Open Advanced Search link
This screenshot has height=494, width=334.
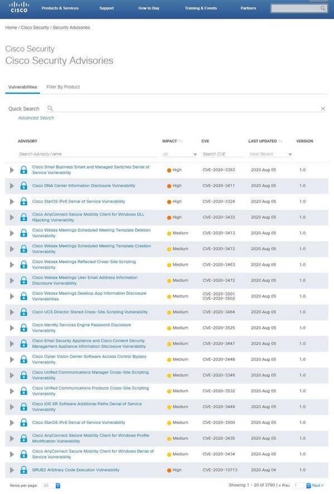[x=36, y=118]
